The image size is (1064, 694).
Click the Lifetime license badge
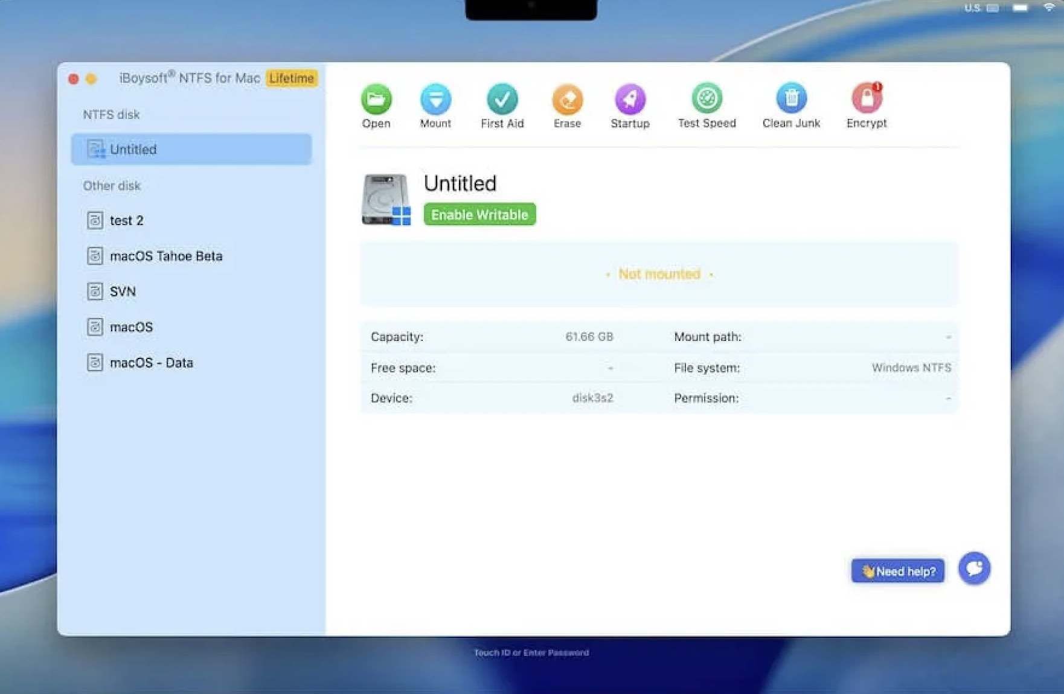coord(292,78)
